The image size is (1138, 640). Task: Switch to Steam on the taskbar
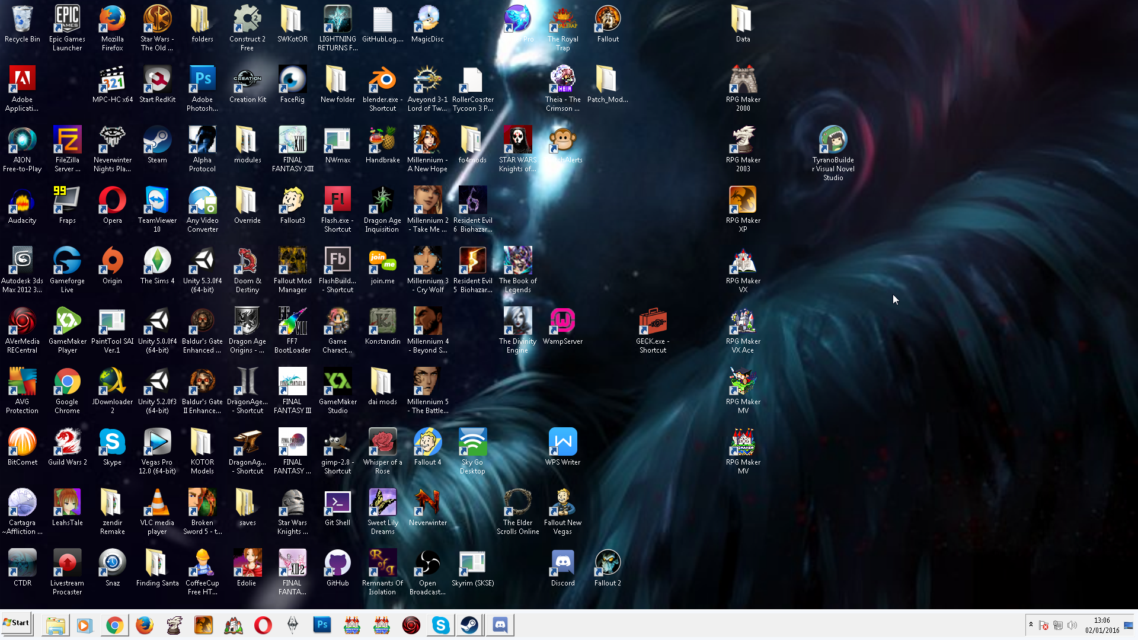click(470, 625)
